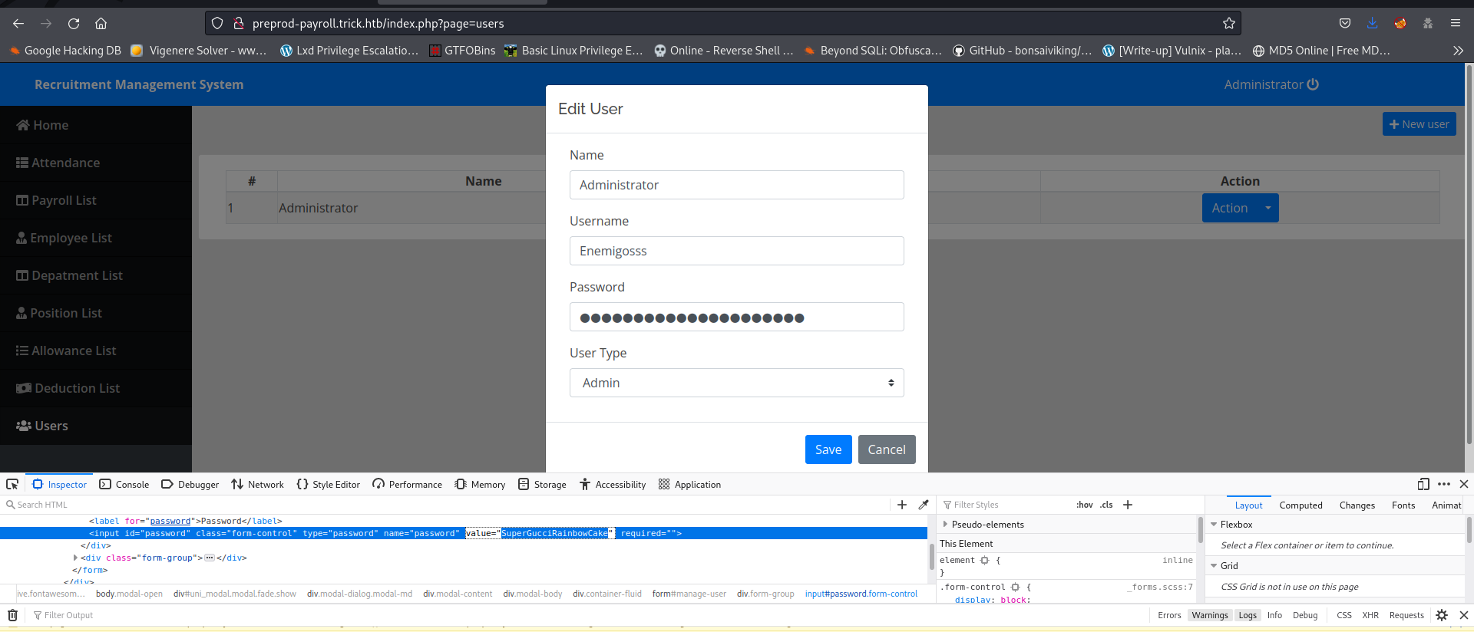
Task: Reload the page using the refresh icon
Action: pyautogui.click(x=74, y=23)
